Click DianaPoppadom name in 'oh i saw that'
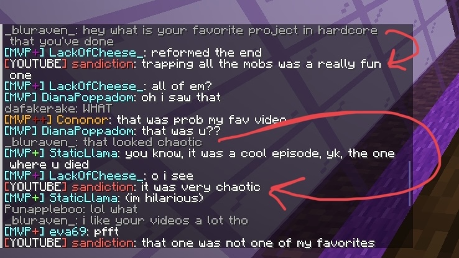The image size is (459, 258). coord(87,98)
